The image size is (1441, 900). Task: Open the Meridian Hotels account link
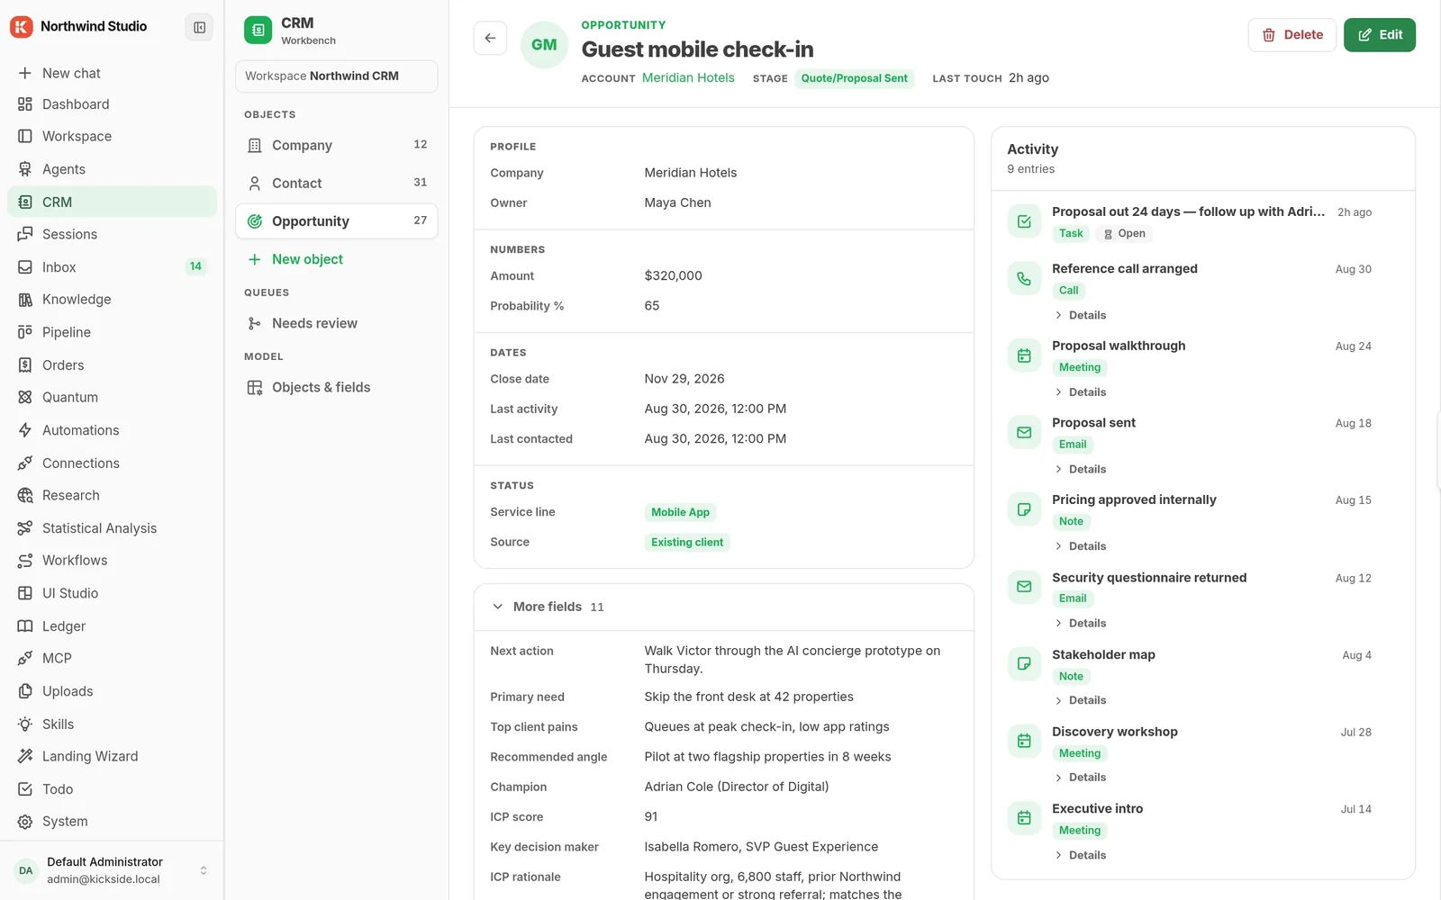coord(688,78)
